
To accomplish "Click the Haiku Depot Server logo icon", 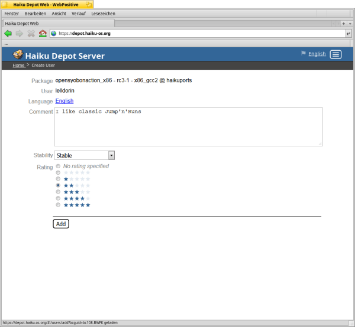I will coord(18,55).
